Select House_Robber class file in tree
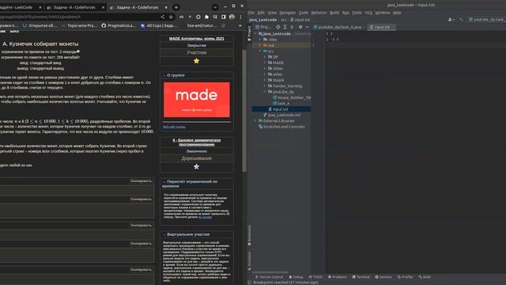 coord(292,97)
